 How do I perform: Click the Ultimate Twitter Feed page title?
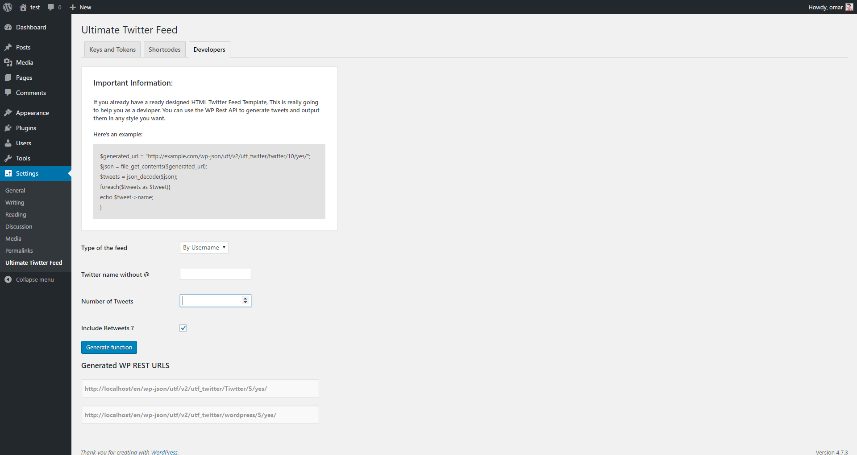click(x=129, y=30)
